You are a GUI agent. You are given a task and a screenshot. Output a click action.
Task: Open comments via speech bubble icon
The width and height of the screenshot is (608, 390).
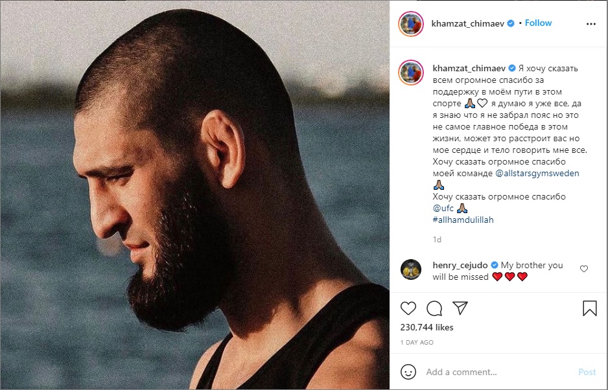tap(434, 308)
